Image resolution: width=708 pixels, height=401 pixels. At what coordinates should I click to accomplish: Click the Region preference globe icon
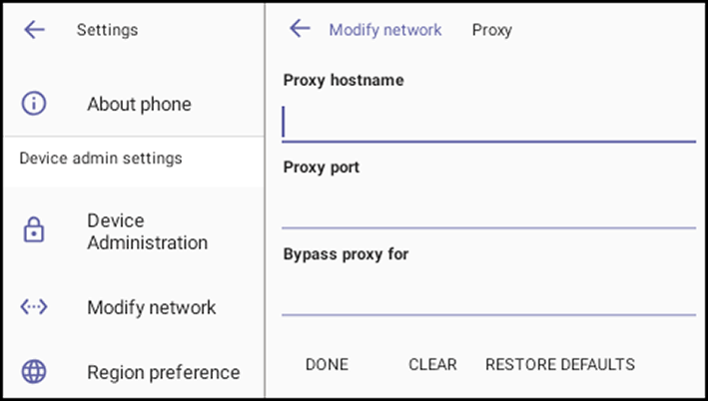tap(34, 372)
